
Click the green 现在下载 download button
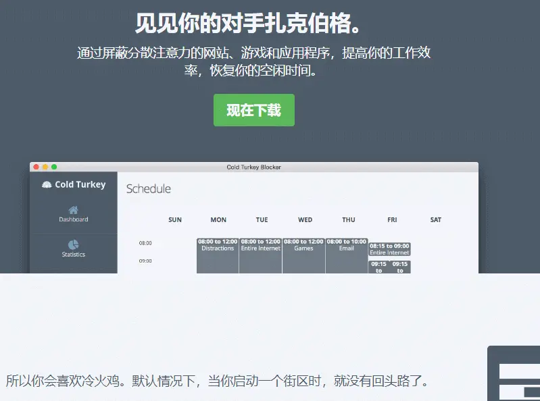point(254,110)
